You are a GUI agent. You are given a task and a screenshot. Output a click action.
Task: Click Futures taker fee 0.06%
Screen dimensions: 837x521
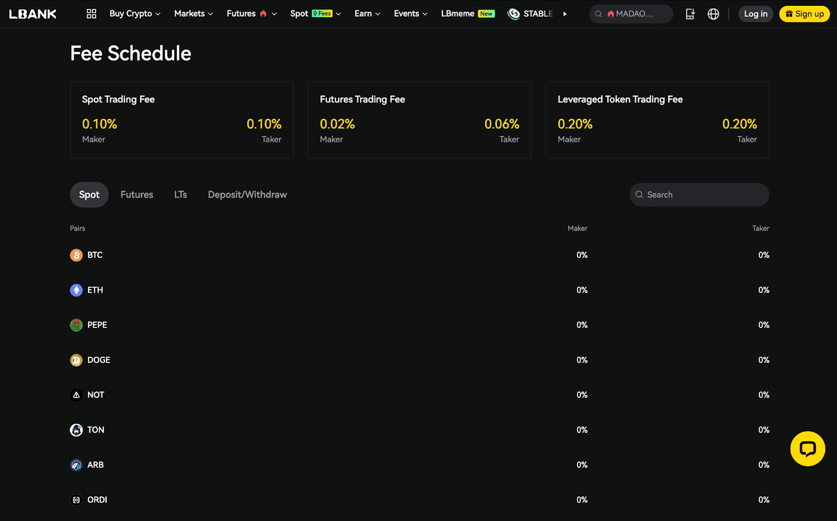pyautogui.click(x=502, y=124)
